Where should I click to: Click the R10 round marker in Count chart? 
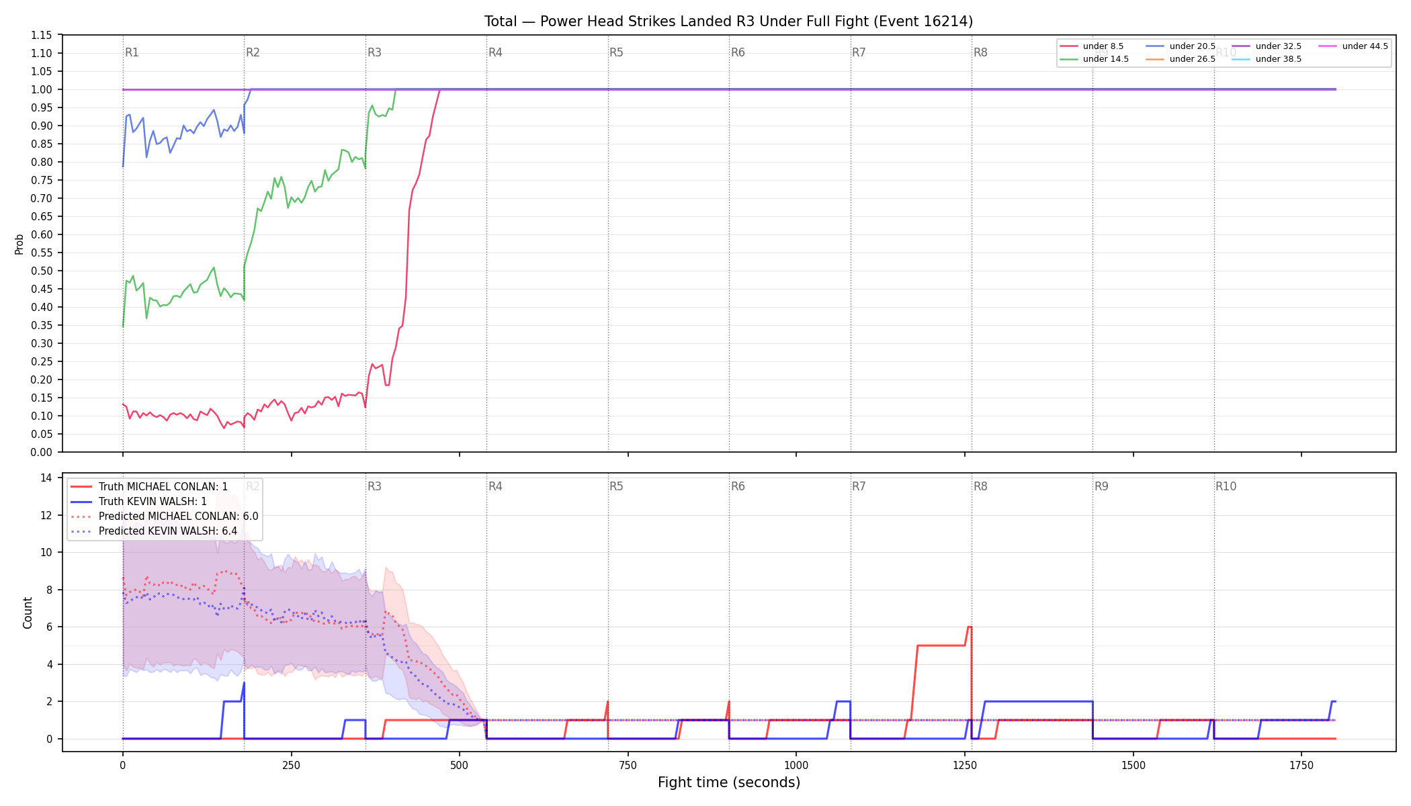pos(1226,486)
